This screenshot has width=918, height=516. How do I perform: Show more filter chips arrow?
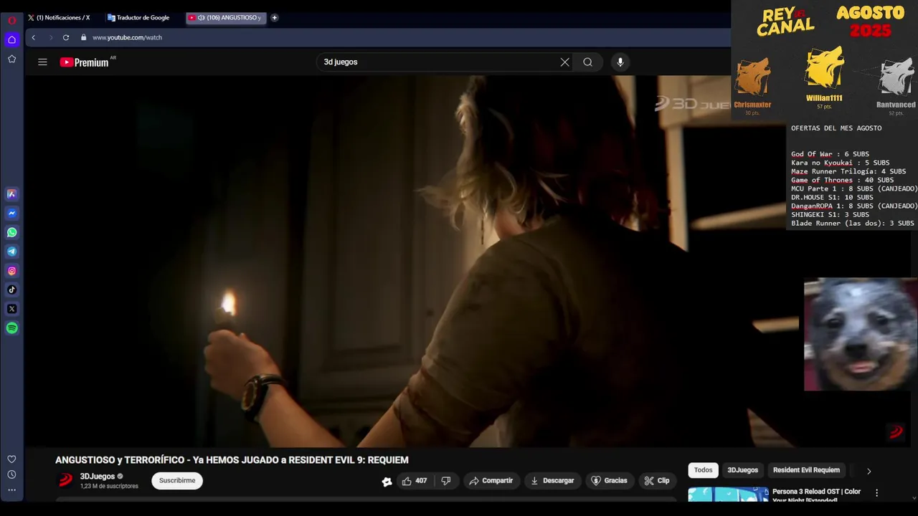coord(869,471)
